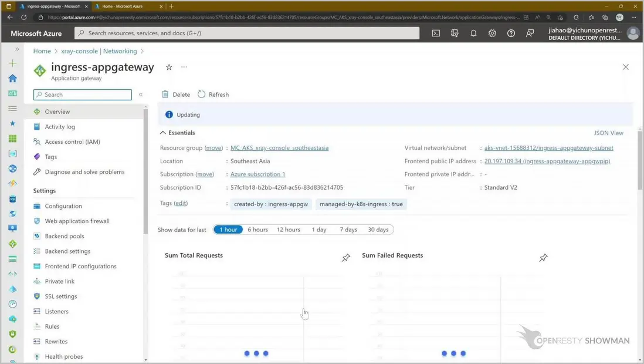Expand the portal left rail chevron

[17, 49]
